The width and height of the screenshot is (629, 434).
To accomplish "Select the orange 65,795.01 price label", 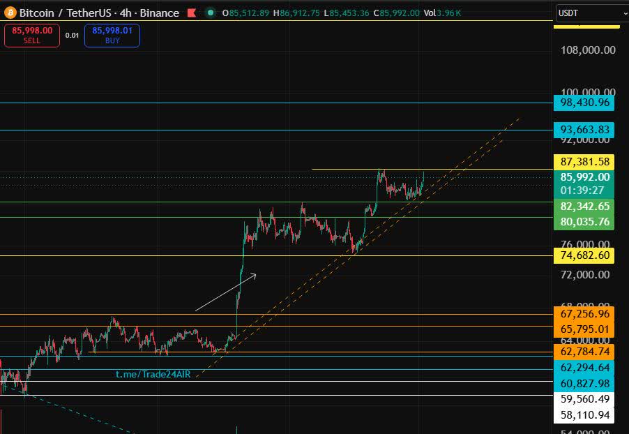I will [584, 329].
